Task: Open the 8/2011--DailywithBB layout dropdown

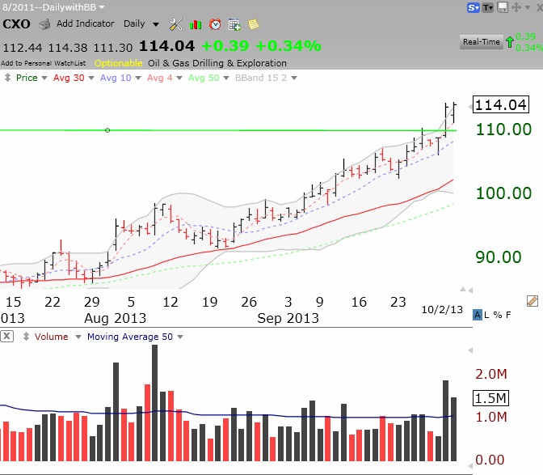Action: pyautogui.click(x=102, y=7)
